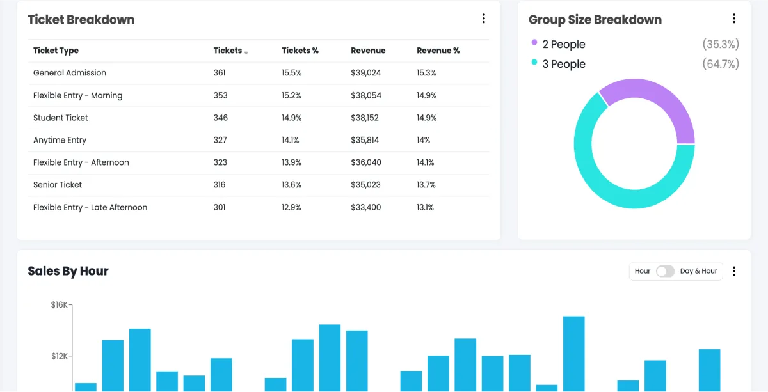This screenshot has width=768, height=392.
Task: Click the 3 People legend label
Action: 564,64
